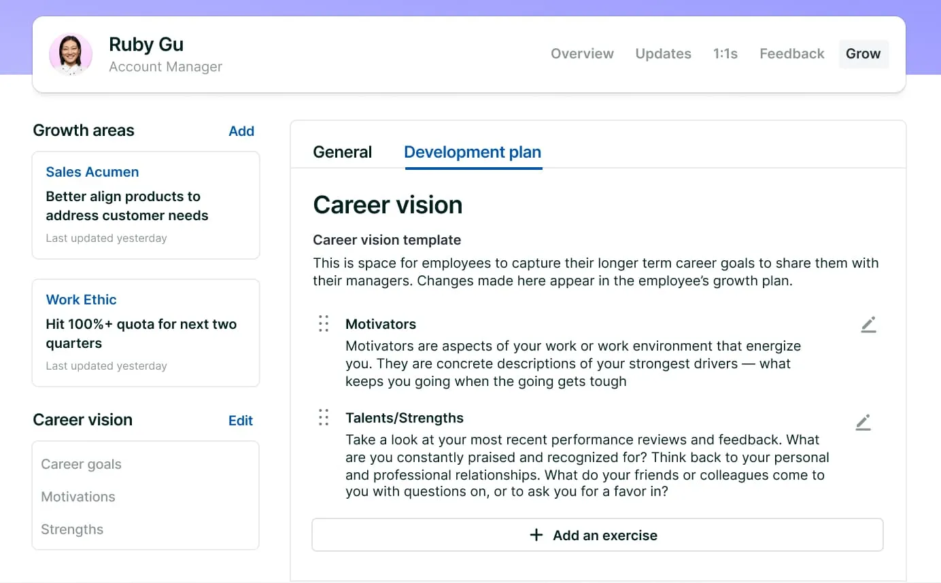
Task: Open the Overview navigation tab
Action: click(582, 54)
